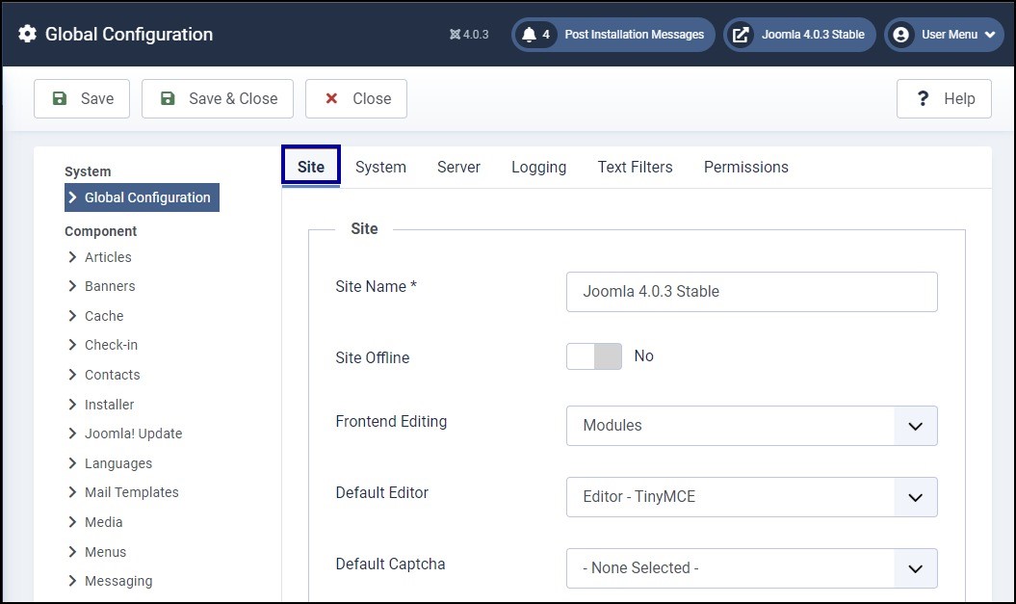This screenshot has width=1016, height=604.
Task: Switch to the Permissions tab
Action: [x=745, y=168]
